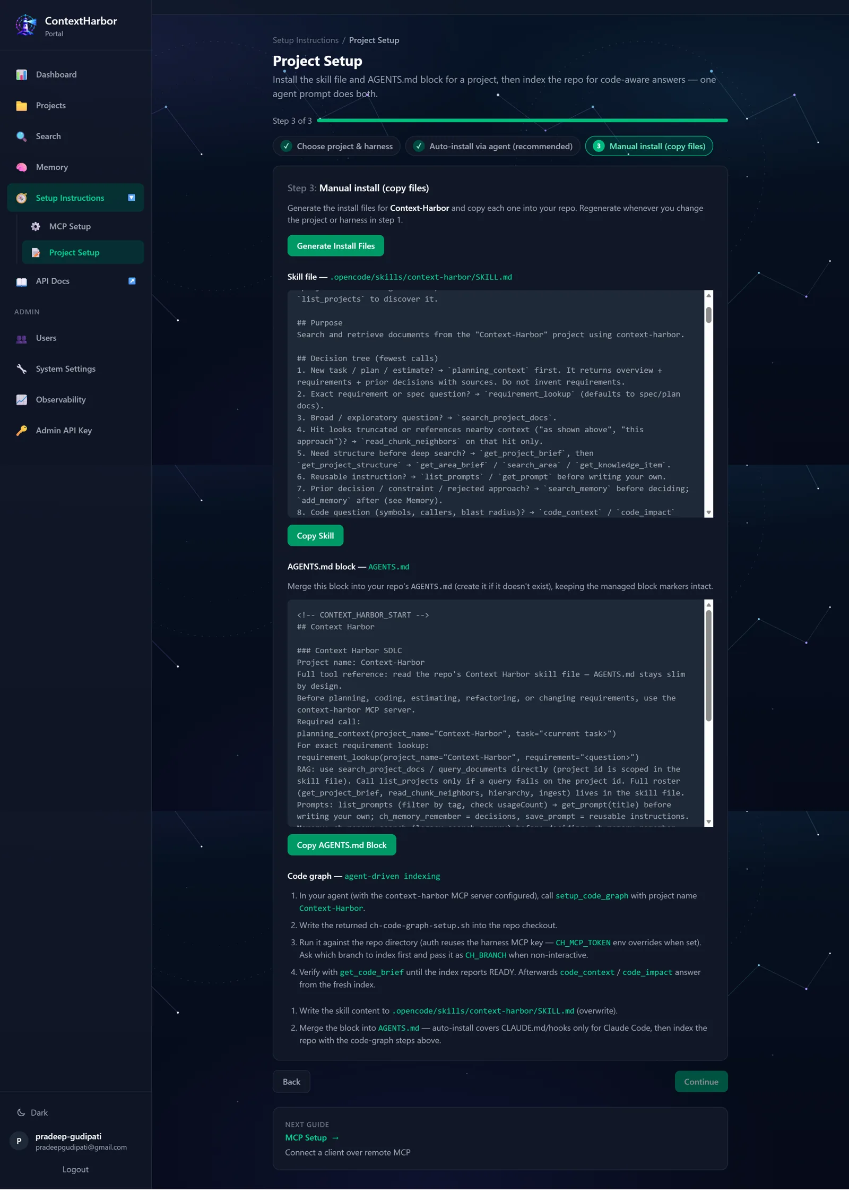Collapse the Setup Instructions submenu arrow
Viewport: 849px width, 1190px height.
tap(132, 198)
